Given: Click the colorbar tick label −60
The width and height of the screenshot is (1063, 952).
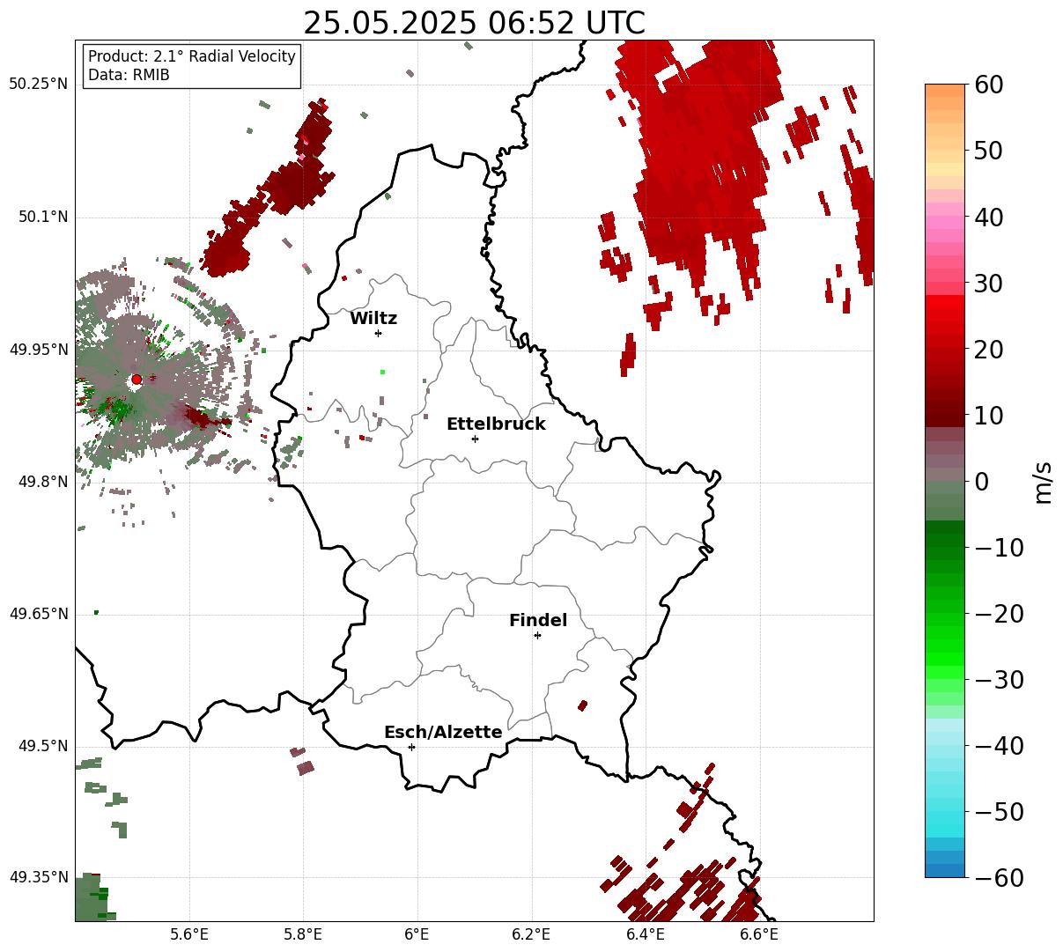Looking at the screenshot, I should click(x=999, y=878).
